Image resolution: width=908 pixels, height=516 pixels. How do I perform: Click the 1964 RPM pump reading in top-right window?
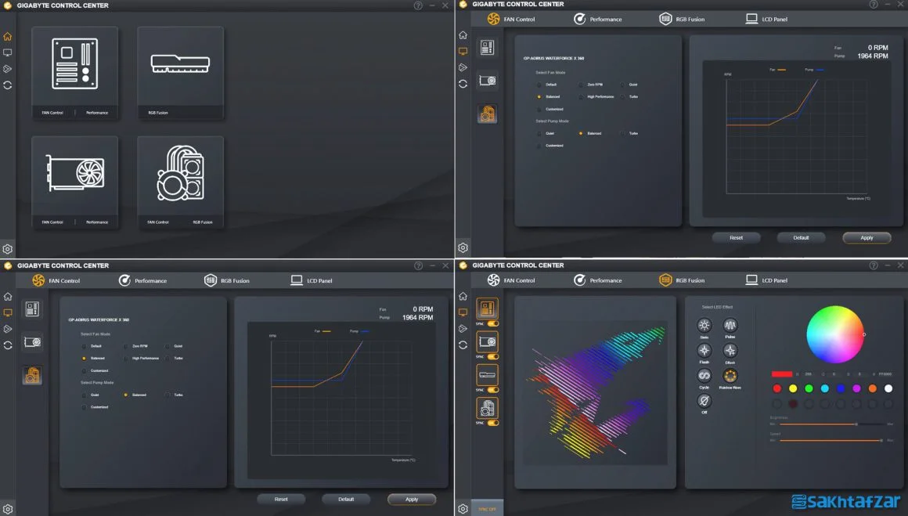873,56
